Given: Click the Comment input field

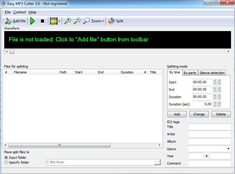Looking at the screenshot, I should coord(210,163).
